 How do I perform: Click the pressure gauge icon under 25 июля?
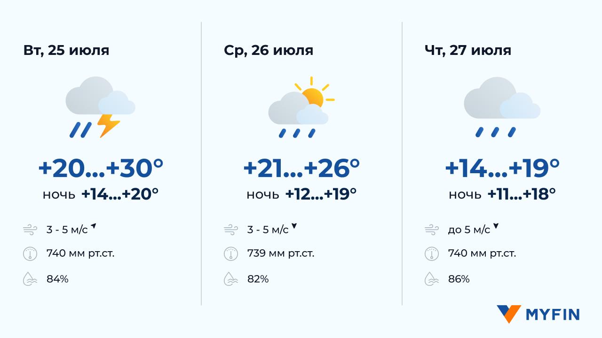(30, 254)
